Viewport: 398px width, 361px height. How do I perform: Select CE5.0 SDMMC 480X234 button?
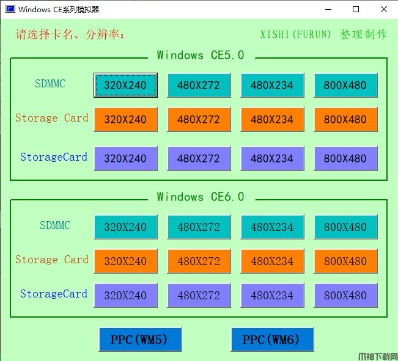(x=272, y=86)
